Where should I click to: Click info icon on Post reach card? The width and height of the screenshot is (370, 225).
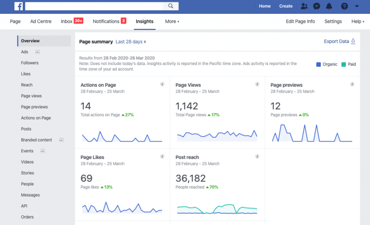tap(257, 156)
